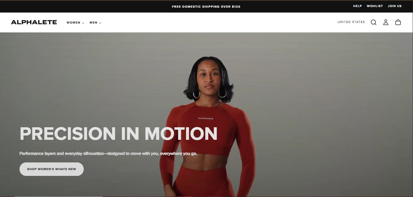Select the JOIN US link
Screen dimensions: 413x197
pyautogui.click(x=395, y=6)
